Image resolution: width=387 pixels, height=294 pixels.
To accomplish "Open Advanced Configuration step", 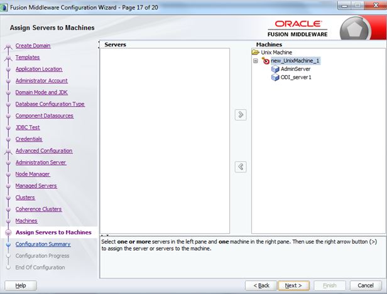I will pos(44,150).
